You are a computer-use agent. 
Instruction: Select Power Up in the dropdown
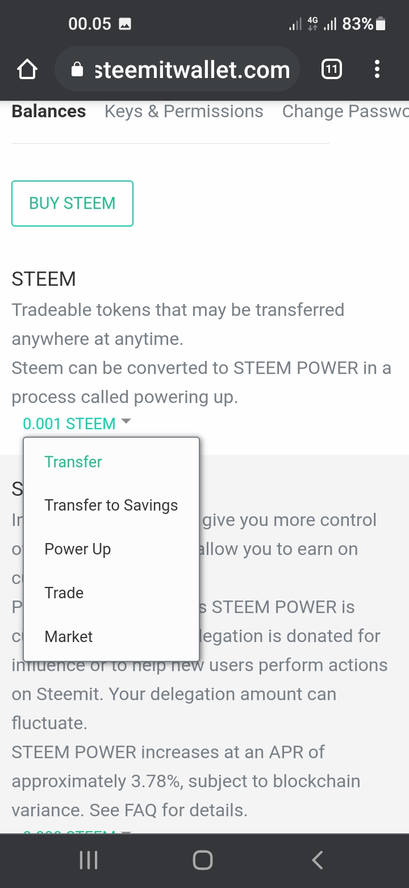coord(78,549)
